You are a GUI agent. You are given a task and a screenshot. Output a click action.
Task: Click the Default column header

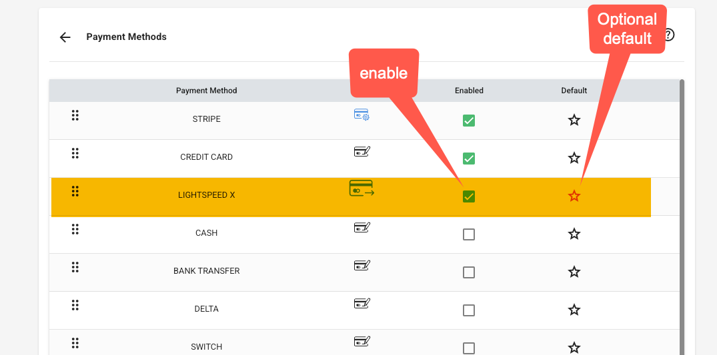(x=574, y=91)
